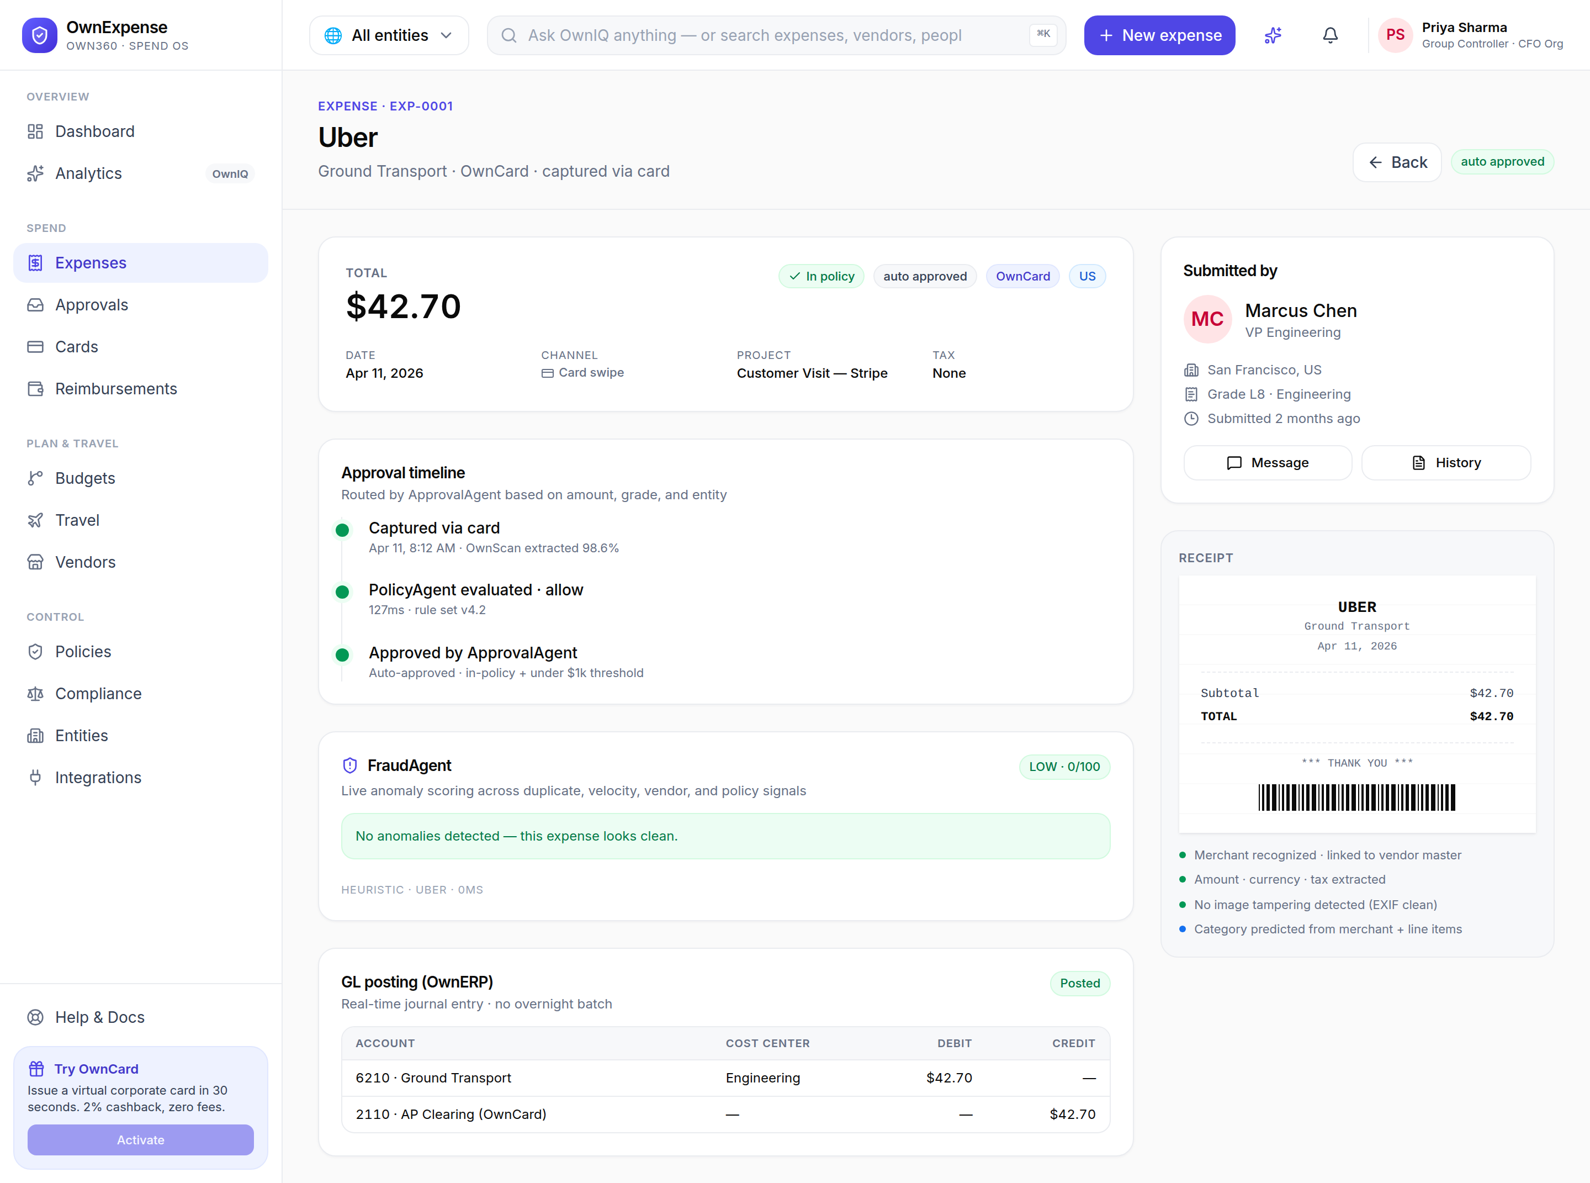Click 'San Francisco, US' location text
Image resolution: width=1590 pixels, height=1183 pixels.
(x=1264, y=370)
